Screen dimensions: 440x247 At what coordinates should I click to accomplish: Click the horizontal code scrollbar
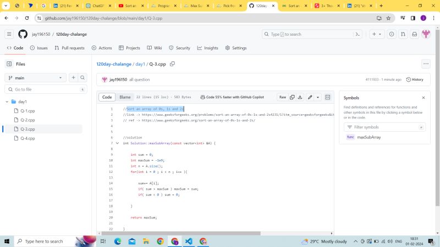pyautogui.click(x=181, y=233)
